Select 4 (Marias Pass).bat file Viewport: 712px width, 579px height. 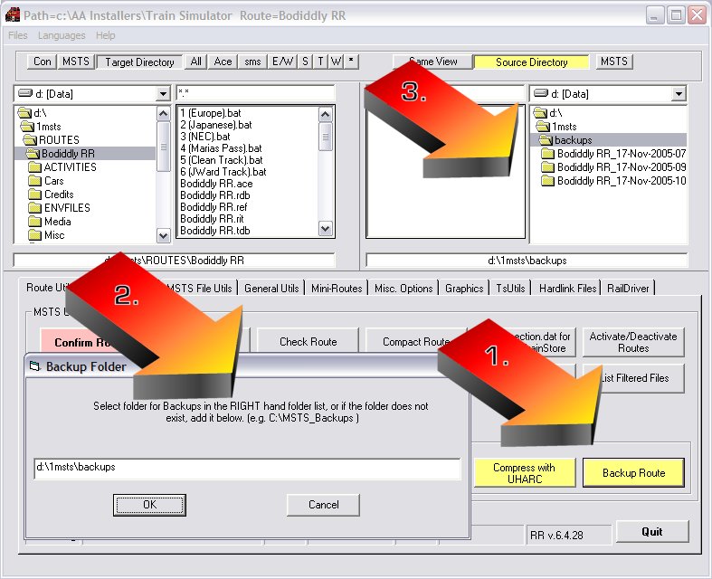click(x=221, y=148)
